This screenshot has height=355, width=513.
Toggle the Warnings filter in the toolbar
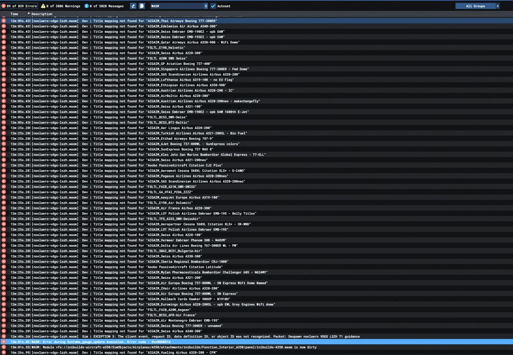pyautogui.click(x=60, y=6)
